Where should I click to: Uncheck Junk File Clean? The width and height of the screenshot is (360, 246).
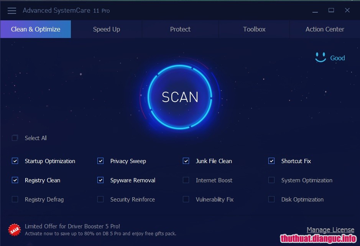coord(186,161)
